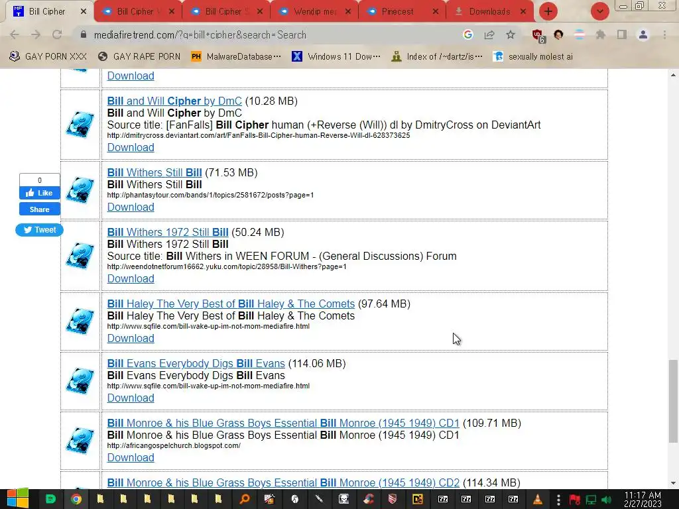Open the orange magnifier search app in taskbar
This screenshot has width=679, height=509.
[245, 499]
